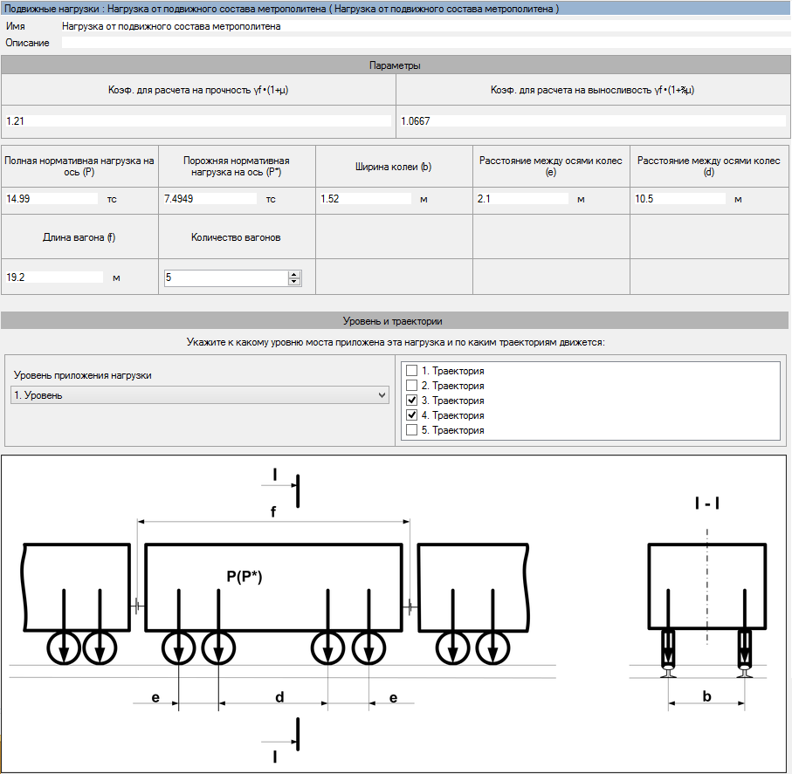Screen dimensions: 792x774
Task: Click full axle load field 14.99
Action: (x=52, y=199)
